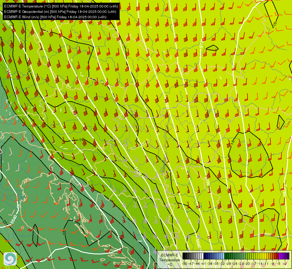Viewport: 292px width, 269px height.
Task: Click the -5 legend tick label
Action: pos(279,264)
